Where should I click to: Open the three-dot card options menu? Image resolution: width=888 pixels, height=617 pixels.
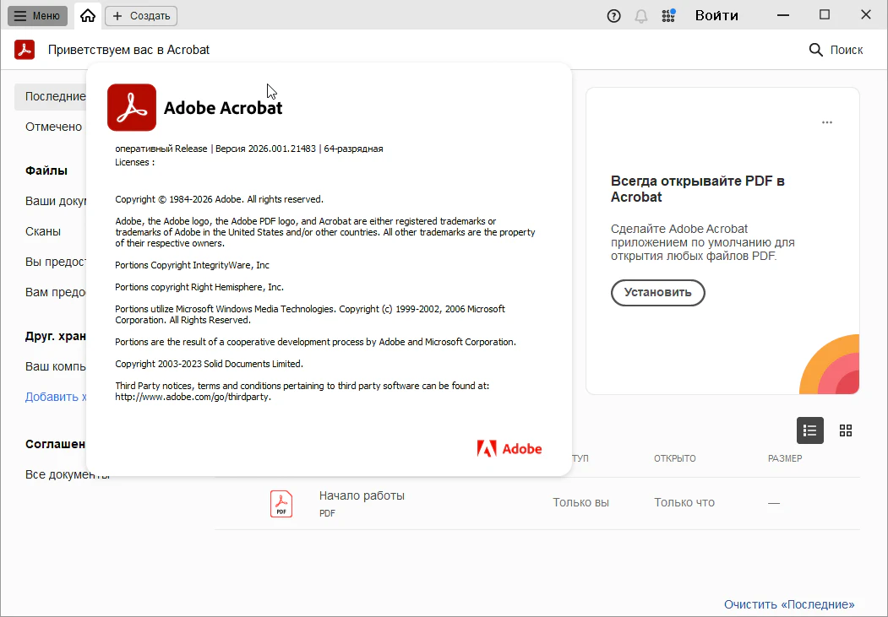pos(827,122)
